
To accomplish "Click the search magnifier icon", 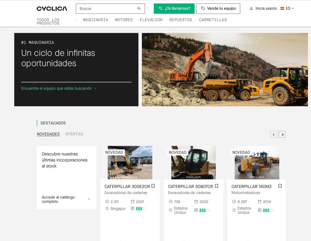I will (x=139, y=8).
